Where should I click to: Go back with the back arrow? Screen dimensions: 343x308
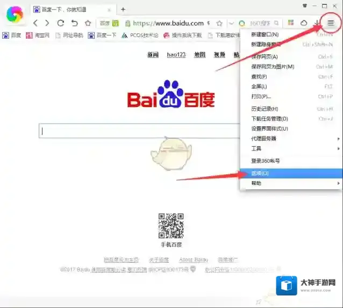[x=35, y=23]
